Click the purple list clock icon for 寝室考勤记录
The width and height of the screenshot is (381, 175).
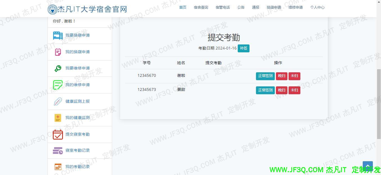coord(58,151)
